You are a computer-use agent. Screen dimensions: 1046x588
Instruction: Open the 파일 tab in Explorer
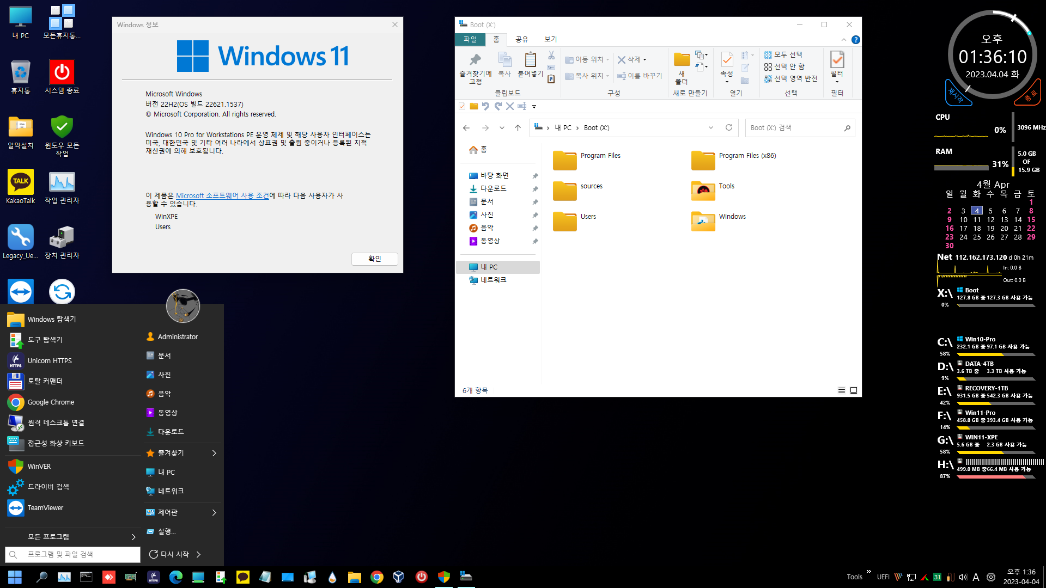470,39
